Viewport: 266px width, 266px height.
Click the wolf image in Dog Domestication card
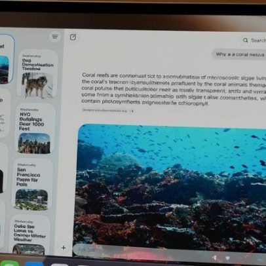pyautogui.click(x=37, y=85)
